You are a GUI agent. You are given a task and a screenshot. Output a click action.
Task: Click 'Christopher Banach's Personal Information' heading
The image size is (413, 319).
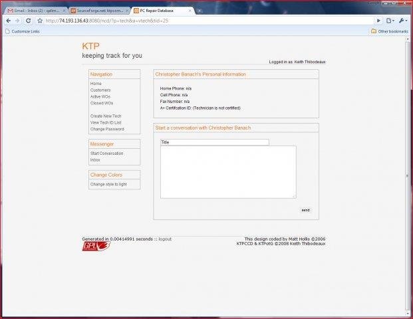coord(200,74)
